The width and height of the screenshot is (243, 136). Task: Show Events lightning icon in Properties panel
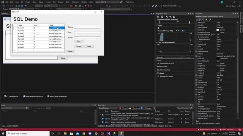pyautogui.click(x=207, y=20)
